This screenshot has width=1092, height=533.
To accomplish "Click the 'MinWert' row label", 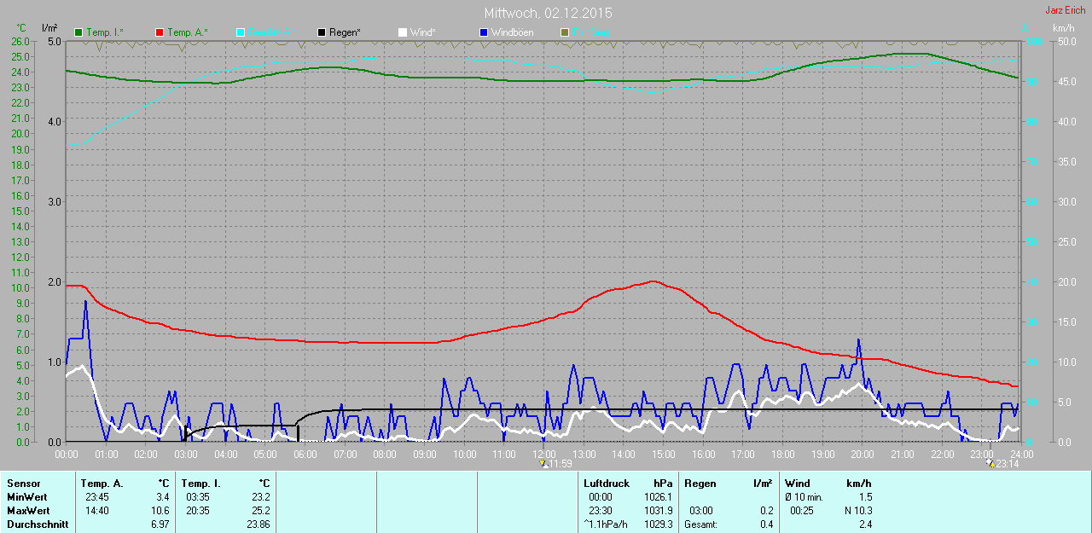I will (x=26, y=497).
